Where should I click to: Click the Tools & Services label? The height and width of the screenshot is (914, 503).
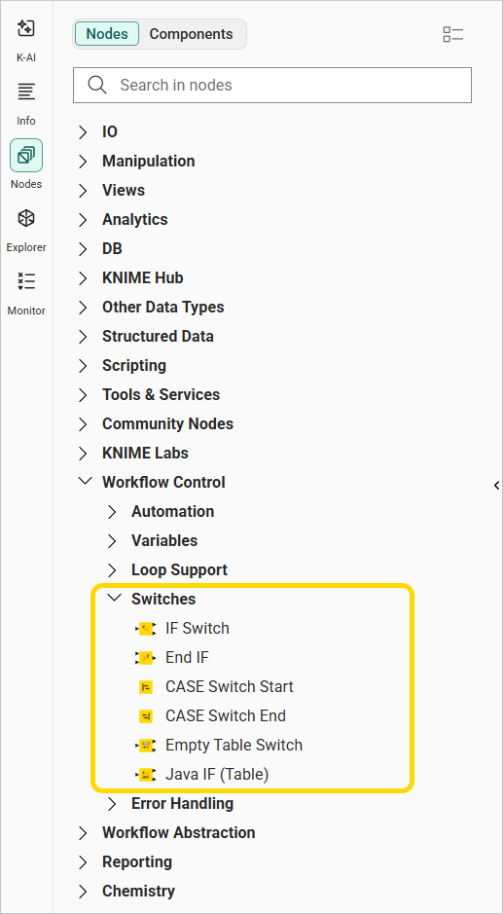tap(162, 394)
